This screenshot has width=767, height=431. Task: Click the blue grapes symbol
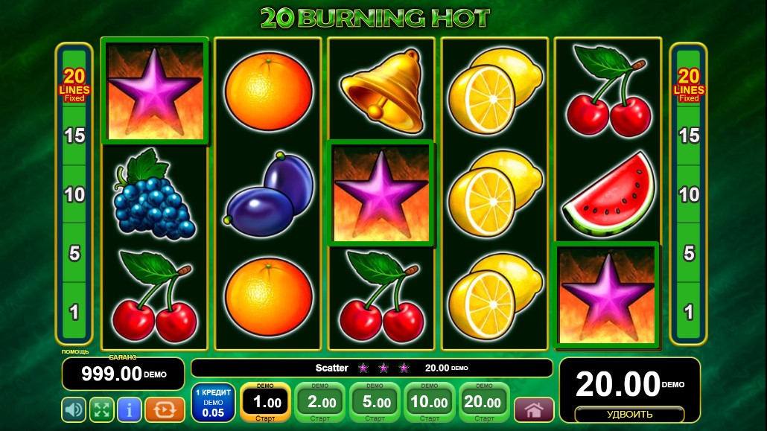click(153, 195)
